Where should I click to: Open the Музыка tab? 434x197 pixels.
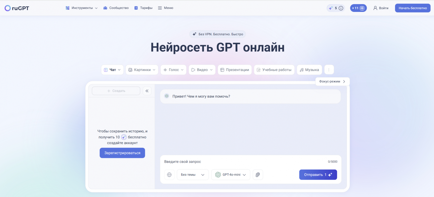pos(309,70)
